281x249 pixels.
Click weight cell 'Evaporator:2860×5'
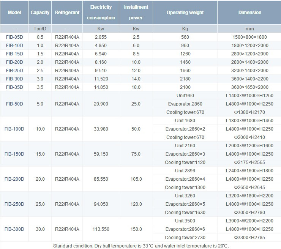coord(185,204)
